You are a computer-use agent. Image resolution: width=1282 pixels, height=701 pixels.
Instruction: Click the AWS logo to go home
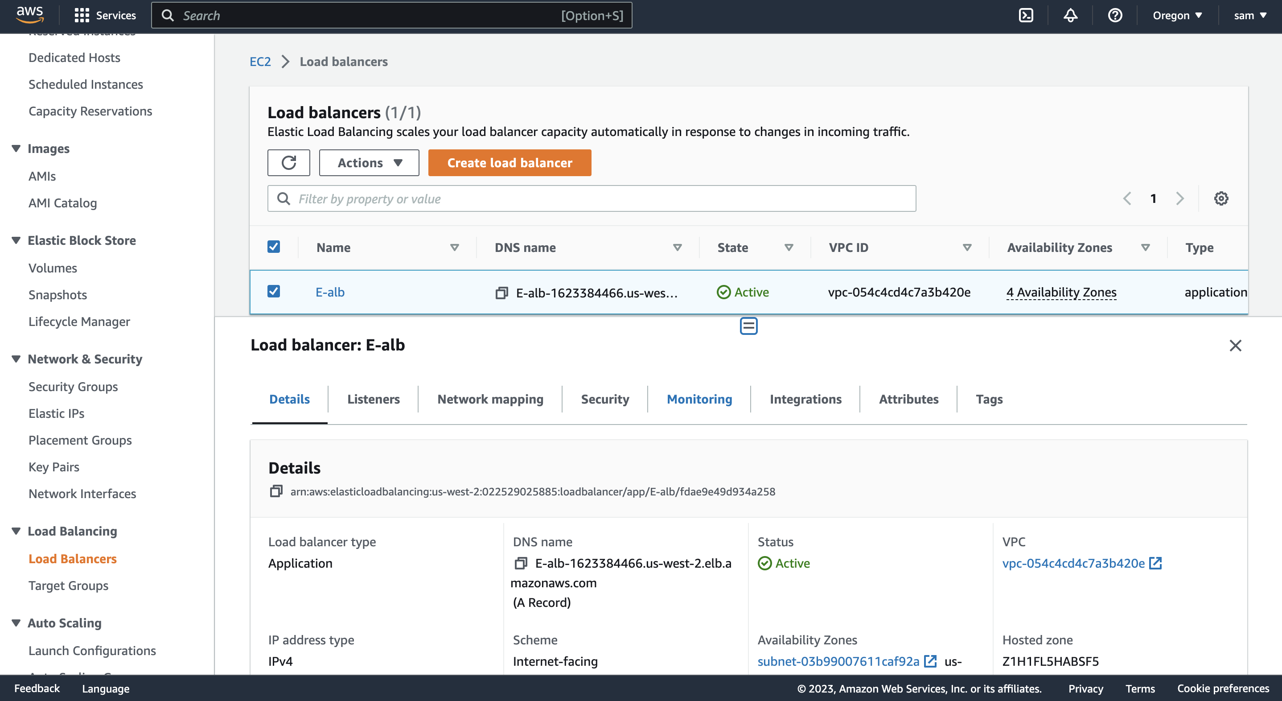coord(29,14)
